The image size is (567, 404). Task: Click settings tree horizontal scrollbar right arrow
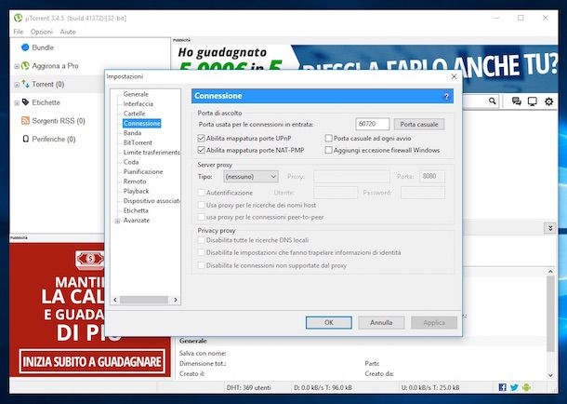[x=176, y=300]
